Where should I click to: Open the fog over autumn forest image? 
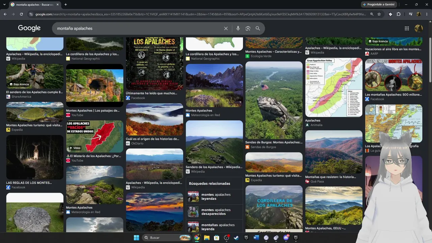pos(155,119)
